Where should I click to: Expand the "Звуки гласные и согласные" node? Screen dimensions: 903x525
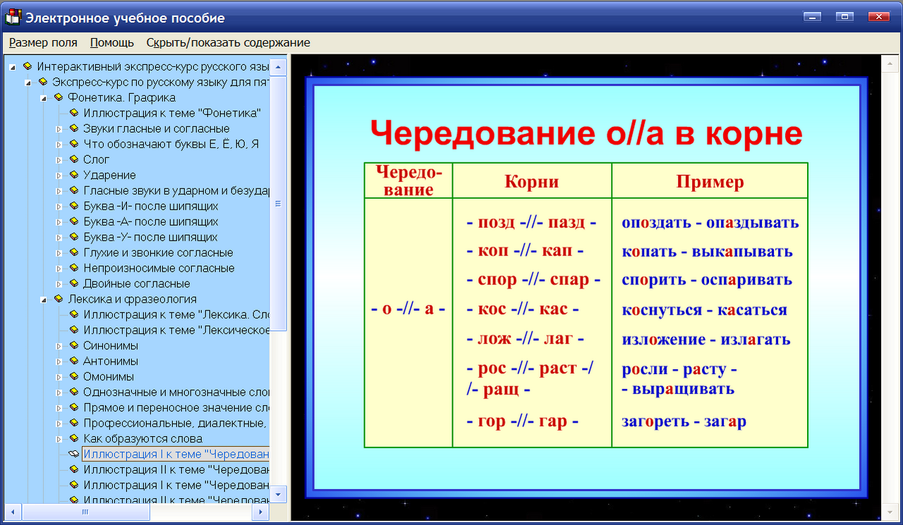[59, 128]
